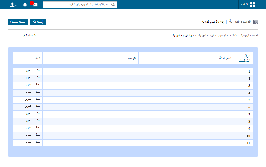Click the السنة المالية label
Screen dimensions: 266x167
[29, 35]
